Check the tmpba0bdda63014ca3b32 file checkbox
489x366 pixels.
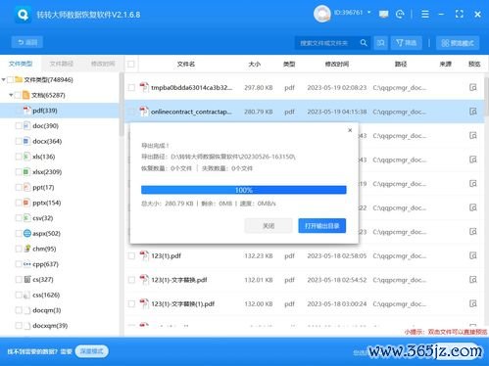pos(131,87)
